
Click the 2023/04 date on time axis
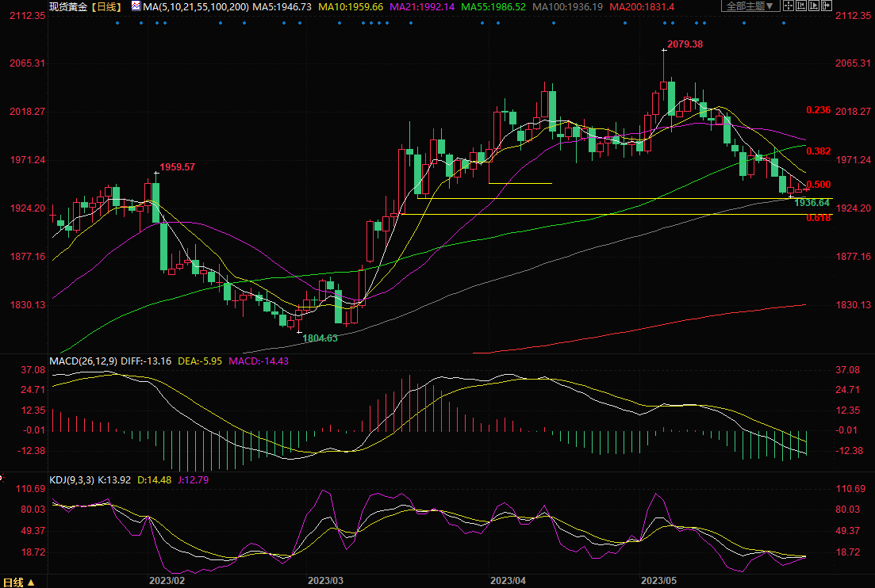click(508, 580)
